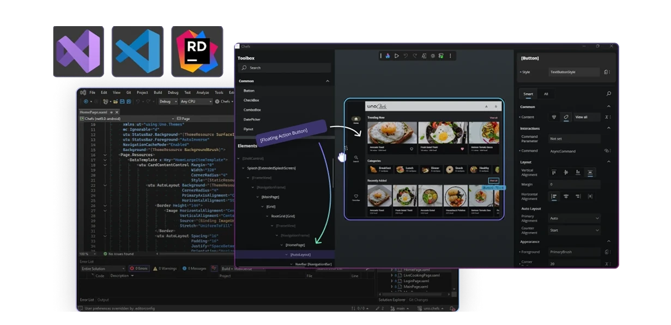Open the Debug menu in Visual Studio
The image size is (671, 325).
[173, 93]
